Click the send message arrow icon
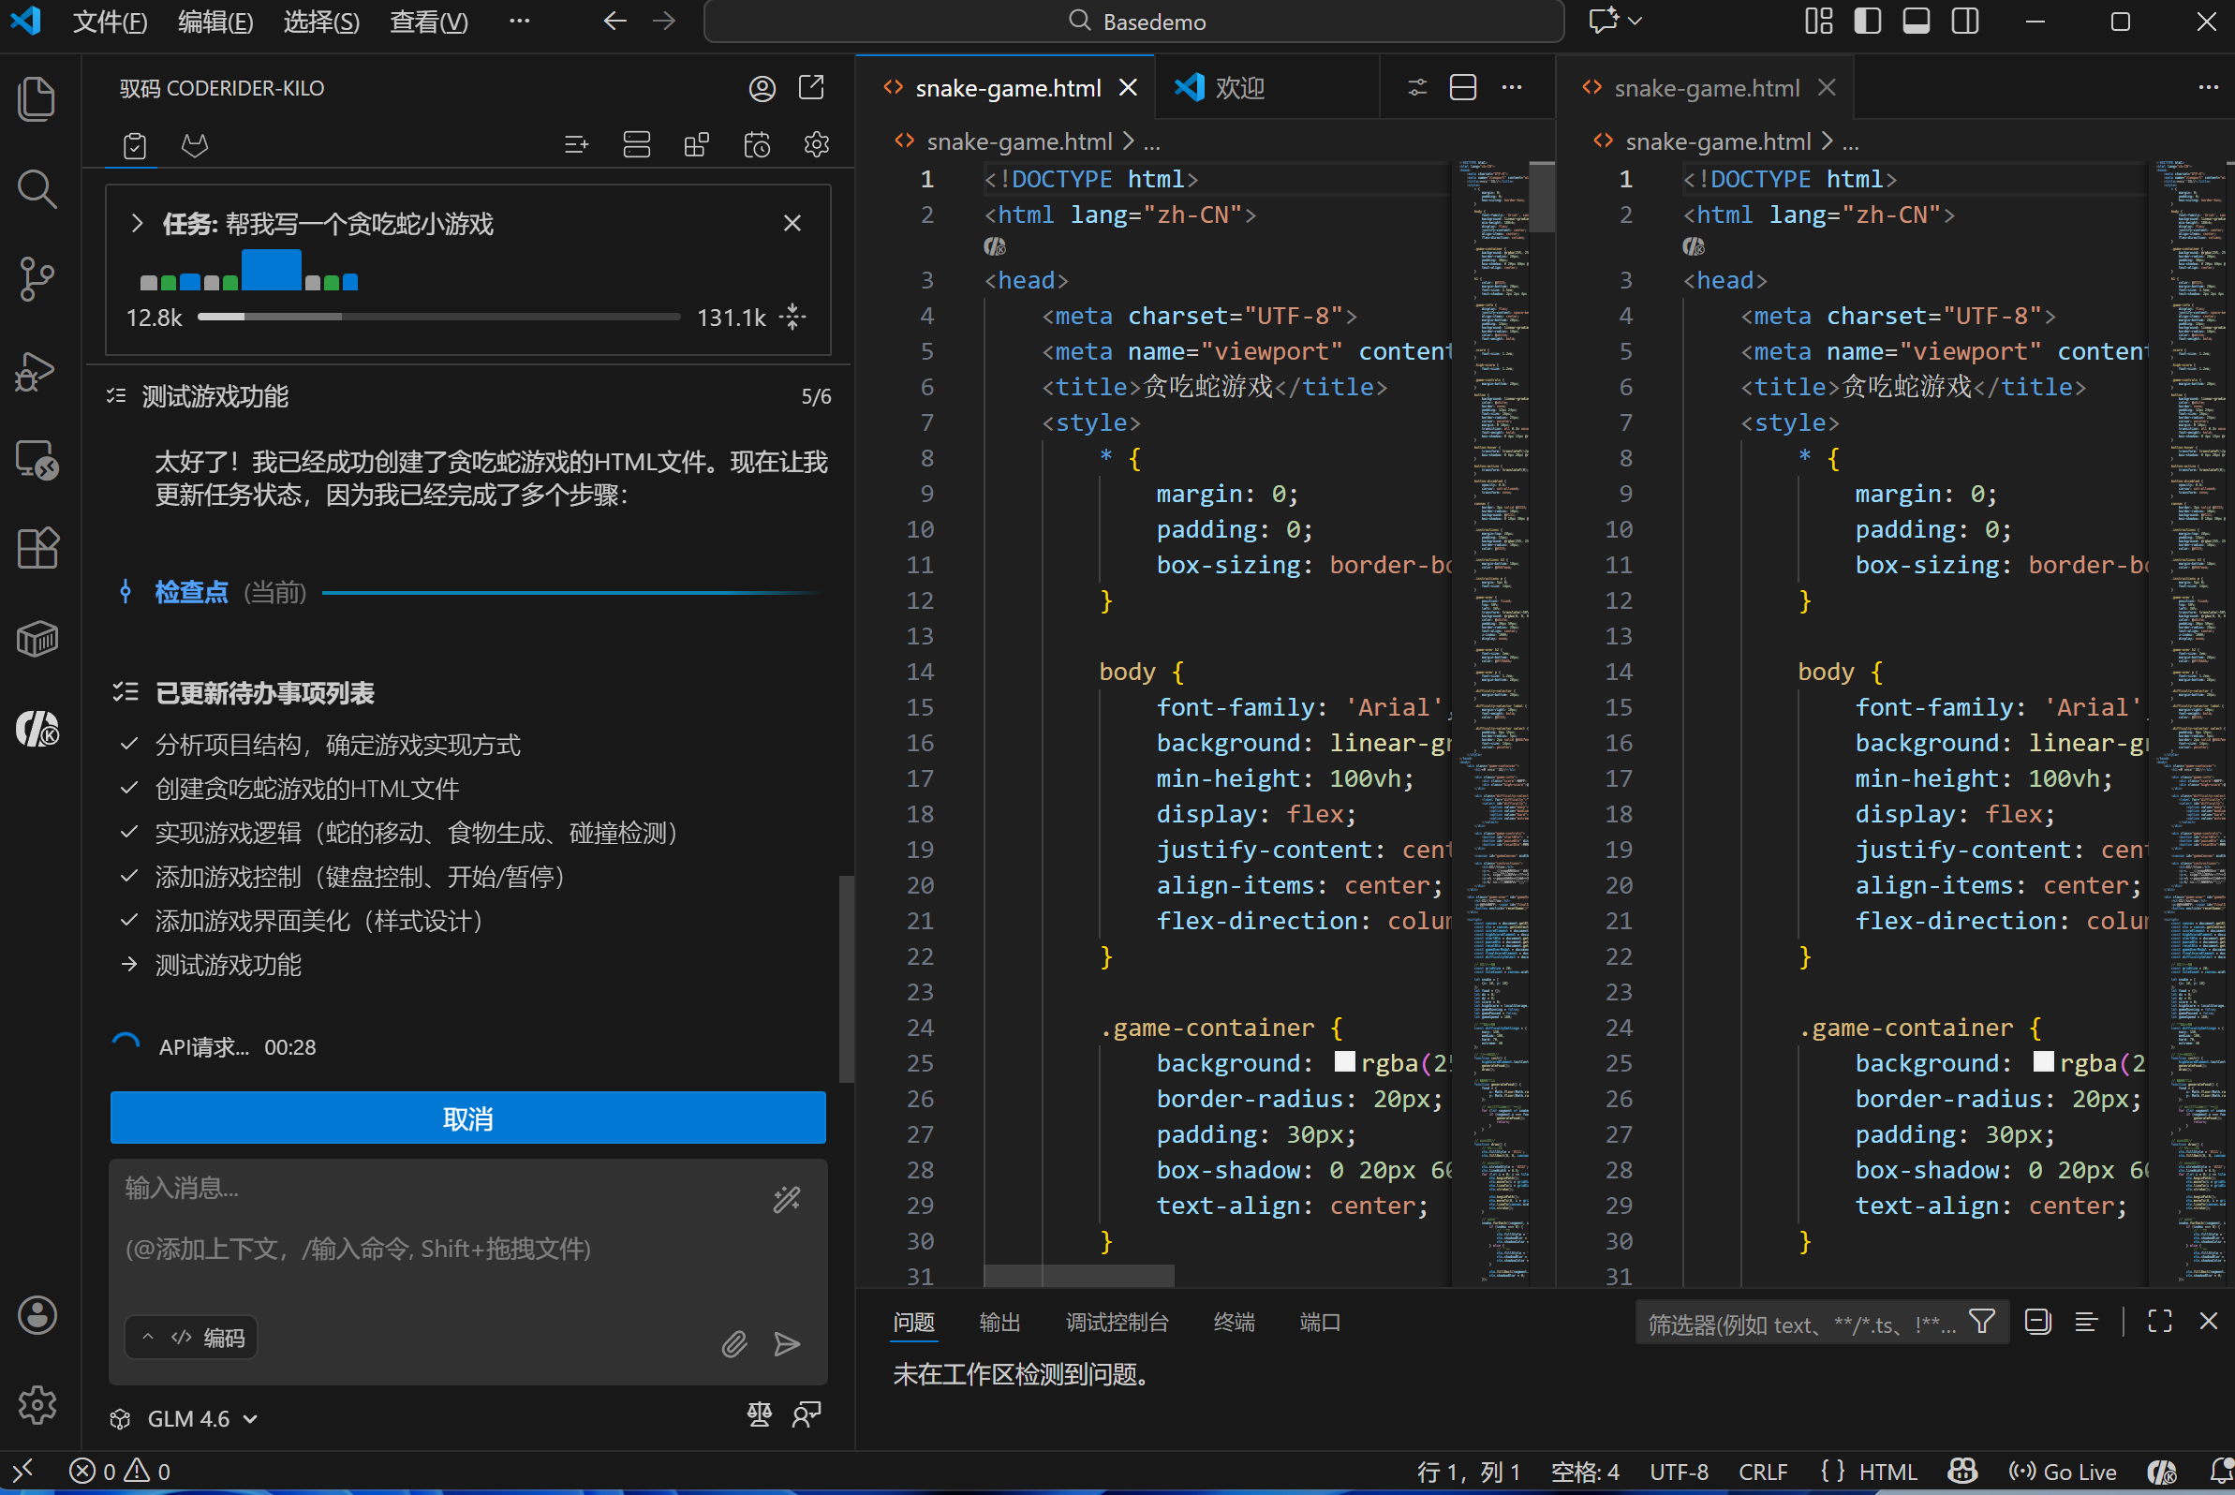Screen dimensions: 2235x1495 point(787,1344)
